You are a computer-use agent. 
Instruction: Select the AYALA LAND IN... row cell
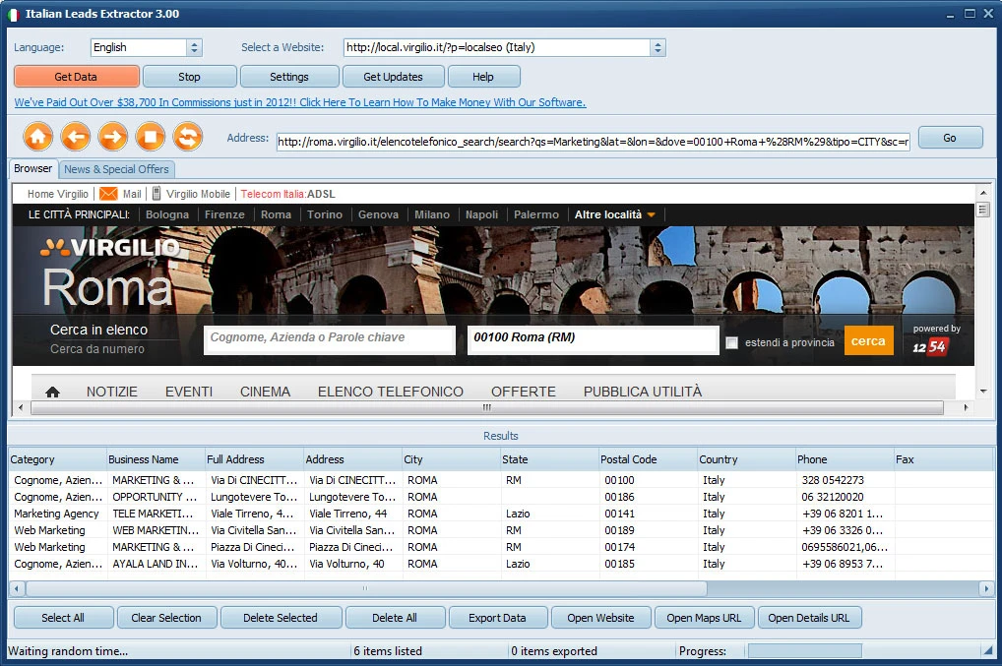(x=156, y=564)
